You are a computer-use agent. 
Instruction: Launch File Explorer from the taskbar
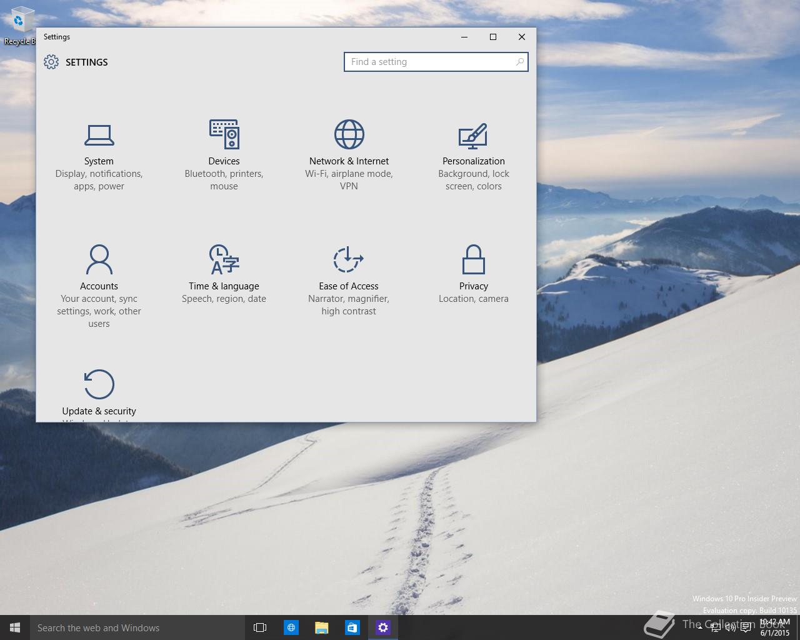coord(321,627)
